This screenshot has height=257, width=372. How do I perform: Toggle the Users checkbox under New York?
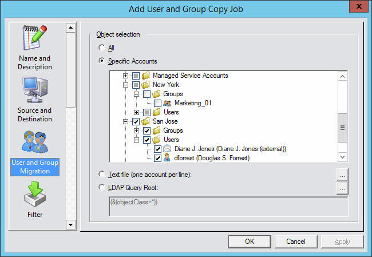[147, 112]
